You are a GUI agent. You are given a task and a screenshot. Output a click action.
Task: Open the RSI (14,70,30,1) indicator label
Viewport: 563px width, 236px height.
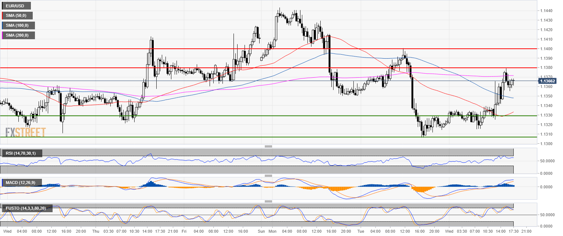pyautogui.click(x=22, y=153)
